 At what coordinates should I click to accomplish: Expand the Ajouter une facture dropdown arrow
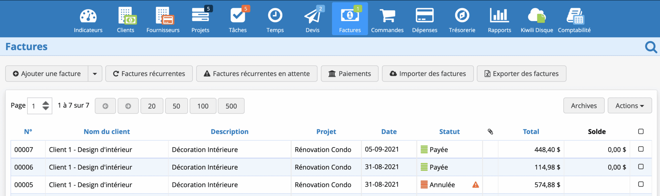pos(95,74)
